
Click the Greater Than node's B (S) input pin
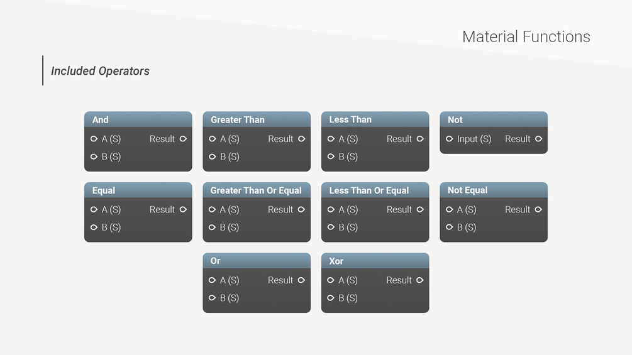point(213,156)
